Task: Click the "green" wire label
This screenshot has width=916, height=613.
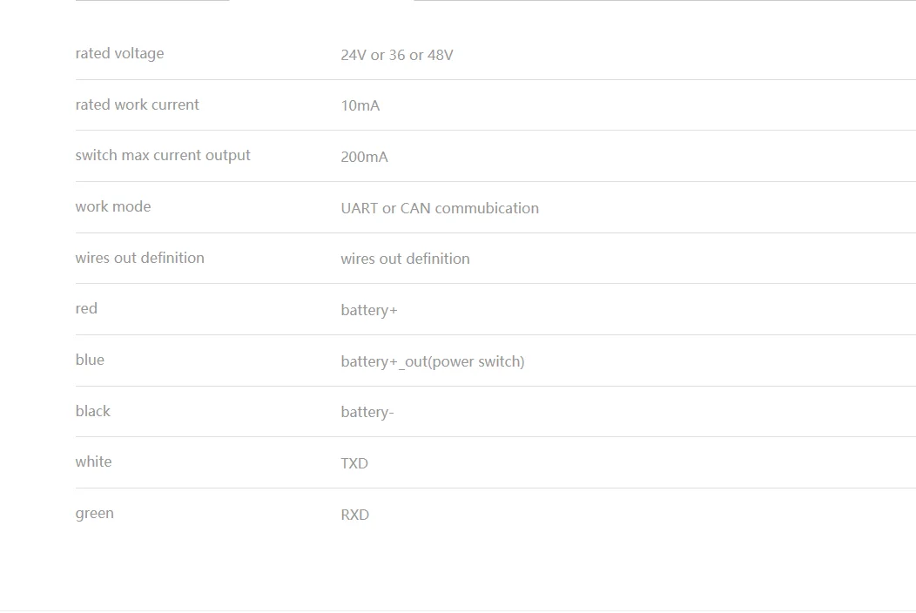Action: [94, 513]
